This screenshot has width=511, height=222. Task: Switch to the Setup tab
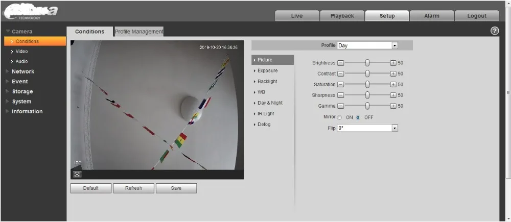pos(387,16)
